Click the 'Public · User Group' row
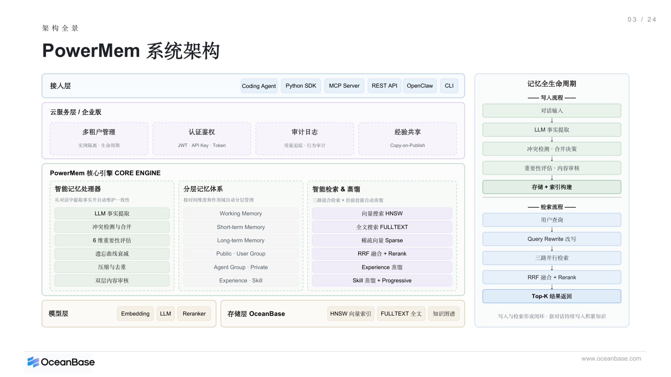Viewport: 671px width, 377px height. pyautogui.click(x=241, y=254)
